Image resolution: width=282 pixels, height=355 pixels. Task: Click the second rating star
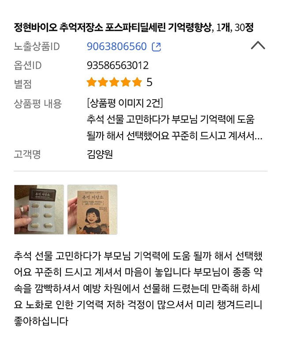[103, 82]
